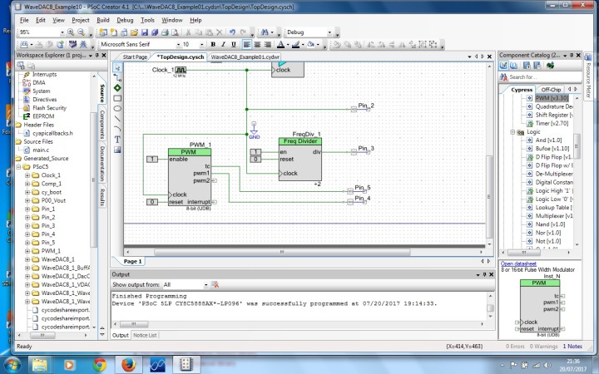The image size is (599, 374).
Task: Click the 1 Notes status indicator
Action: pos(572,347)
